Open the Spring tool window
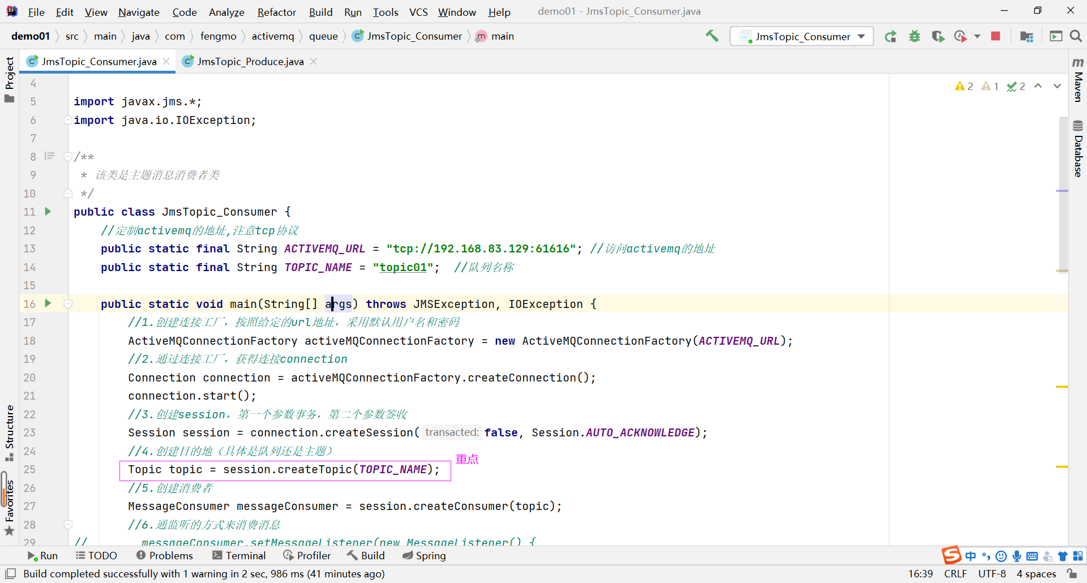 tap(425, 555)
